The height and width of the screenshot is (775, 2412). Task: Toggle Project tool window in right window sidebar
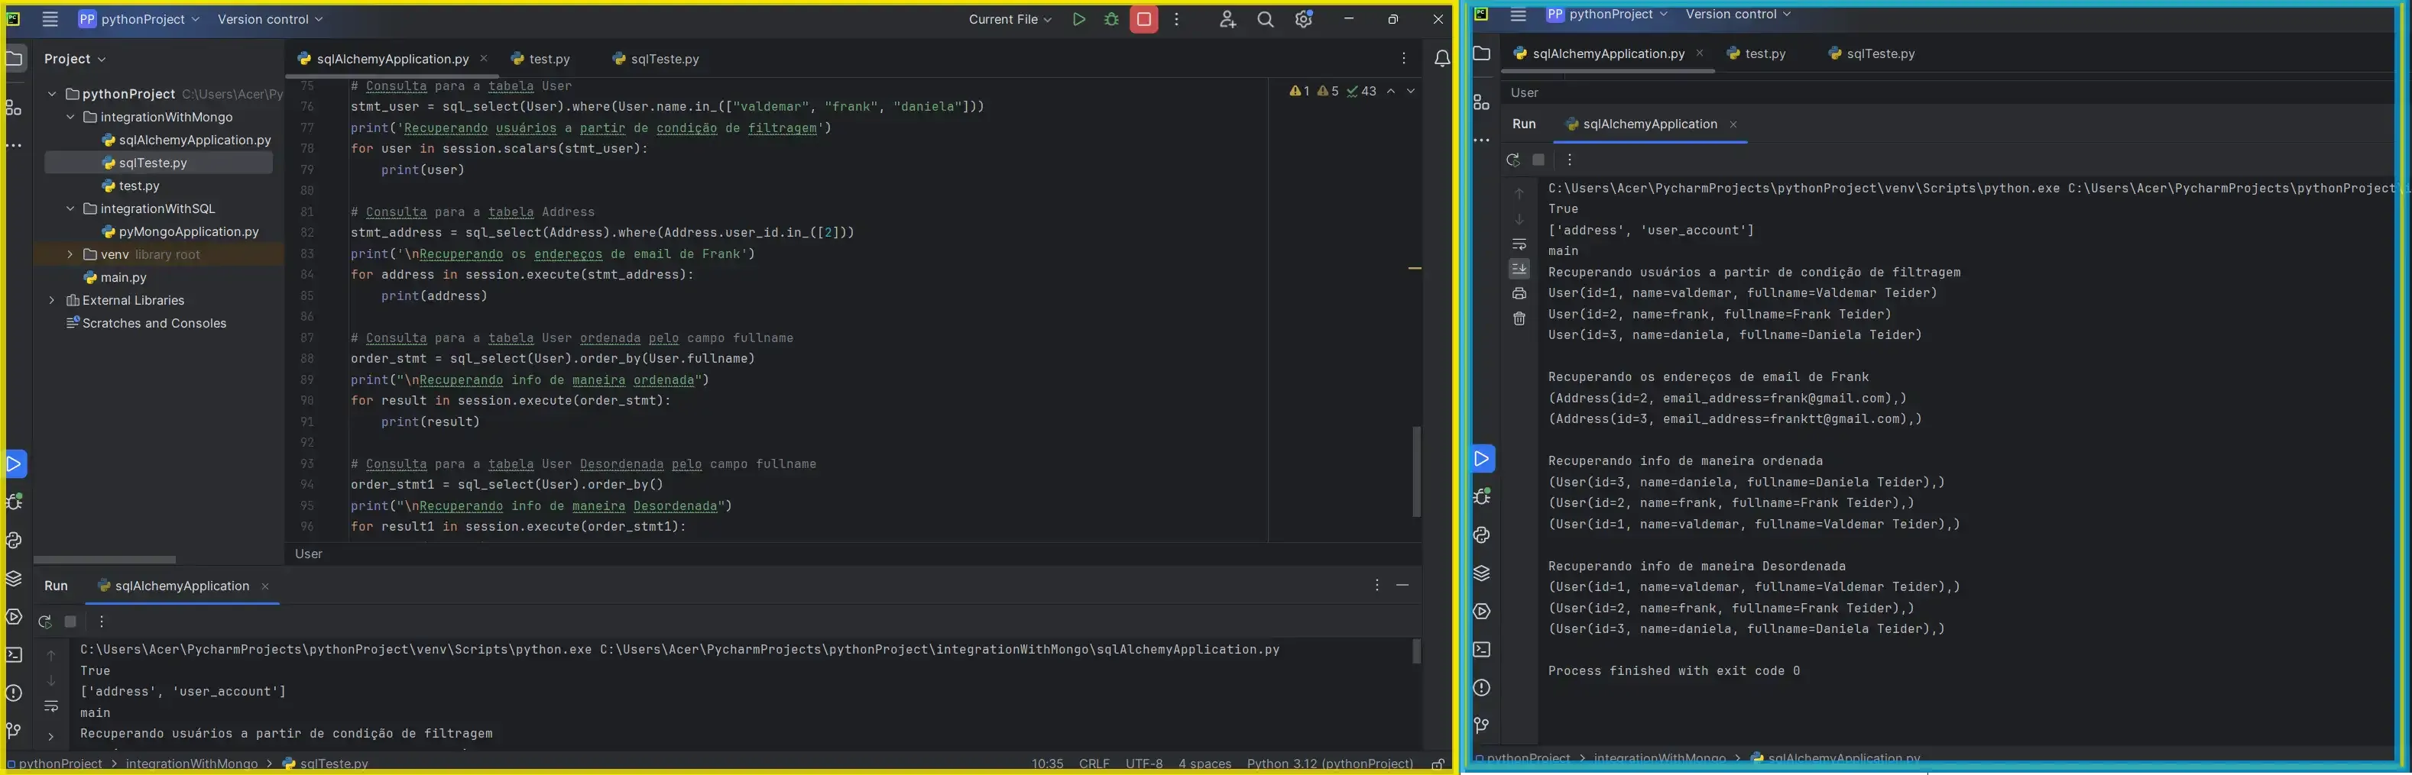[x=1481, y=53]
